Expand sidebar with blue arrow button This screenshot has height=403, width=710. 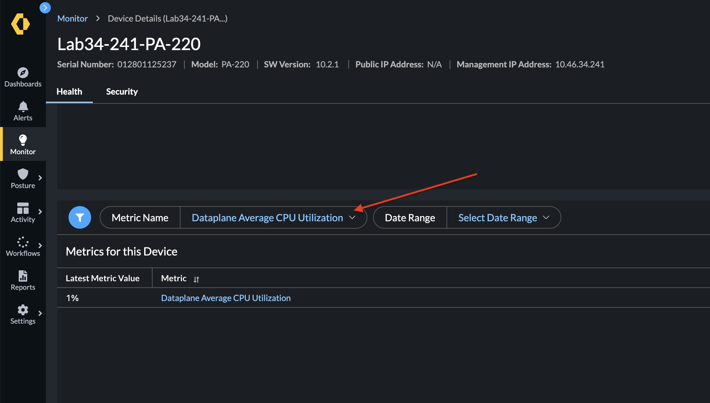(45, 7)
